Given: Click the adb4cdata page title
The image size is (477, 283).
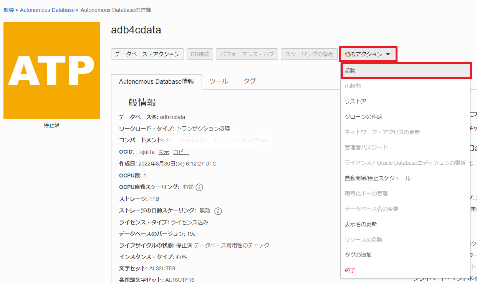Looking at the screenshot, I should coord(136,30).
